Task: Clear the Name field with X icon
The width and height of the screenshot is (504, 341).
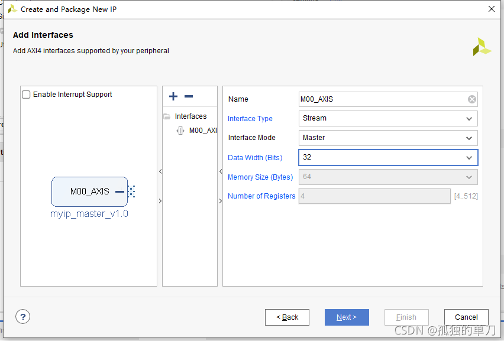Action: click(472, 99)
